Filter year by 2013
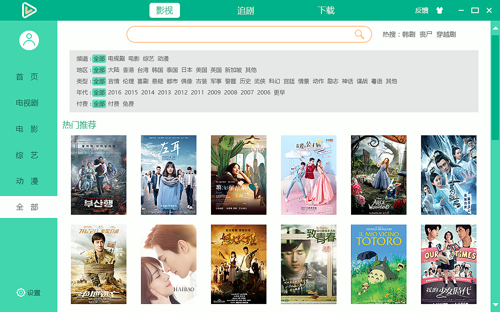Image resolution: width=500 pixels, height=312 pixels. pyautogui.click(x=164, y=93)
